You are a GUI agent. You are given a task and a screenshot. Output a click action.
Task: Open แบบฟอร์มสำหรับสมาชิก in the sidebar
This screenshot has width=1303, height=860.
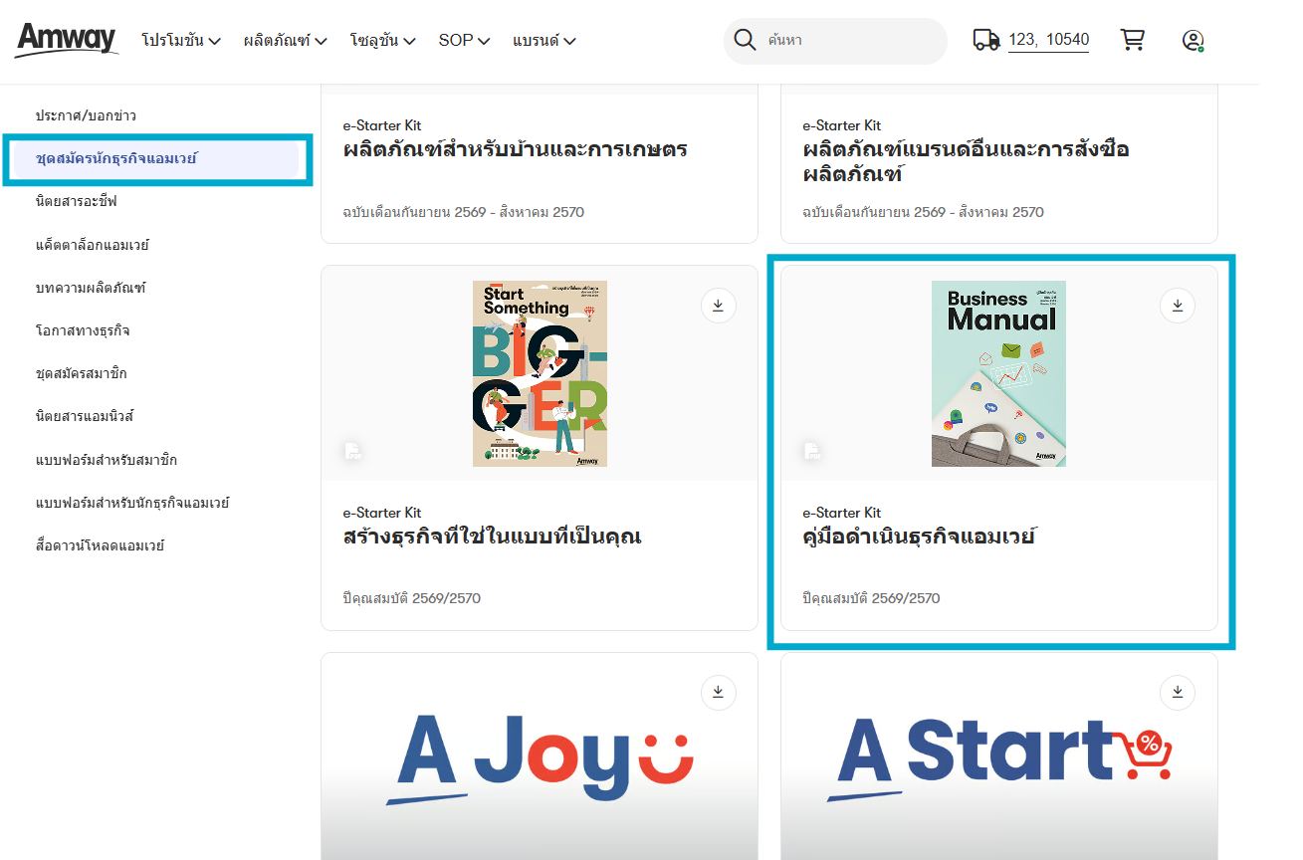pyautogui.click(x=107, y=460)
